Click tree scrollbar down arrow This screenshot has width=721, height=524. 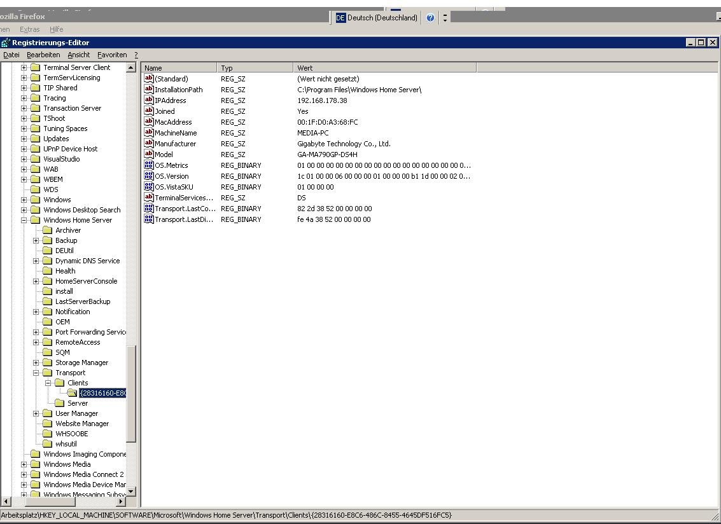coord(131,492)
